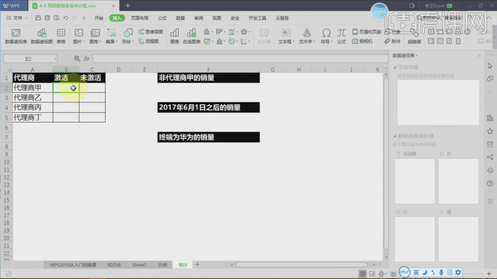Open the 开发工具 ribbon tab
The width and height of the screenshot is (497, 279).
pyautogui.click(x=258, y=18)
